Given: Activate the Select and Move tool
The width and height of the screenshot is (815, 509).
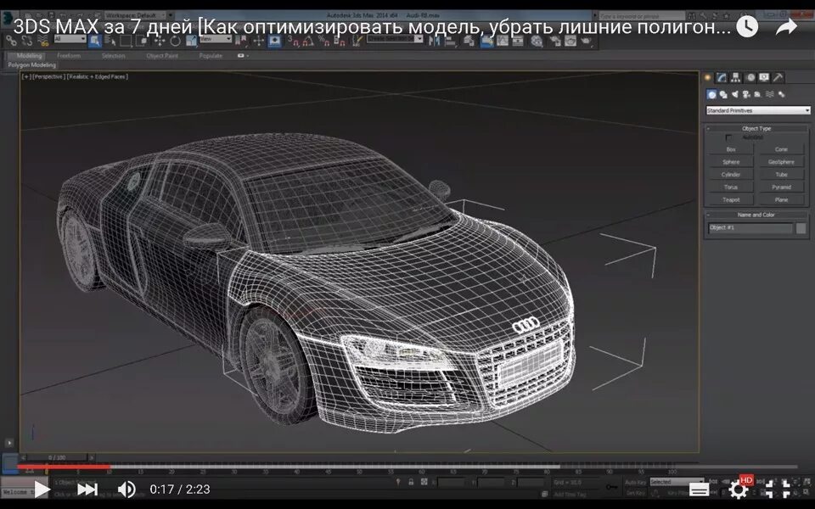Looking at the screenshot, I should click(159, 41).
